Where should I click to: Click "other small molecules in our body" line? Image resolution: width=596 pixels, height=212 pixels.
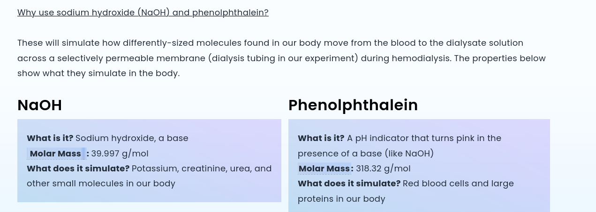coord(101,184)
